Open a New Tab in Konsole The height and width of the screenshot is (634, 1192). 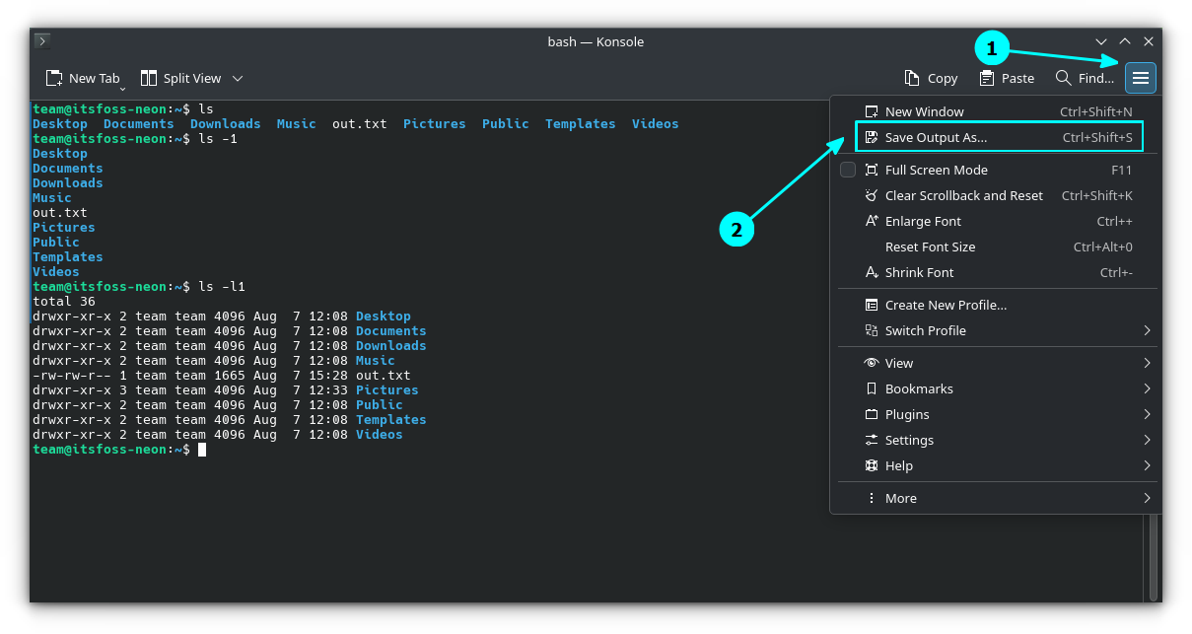(85, 78)
